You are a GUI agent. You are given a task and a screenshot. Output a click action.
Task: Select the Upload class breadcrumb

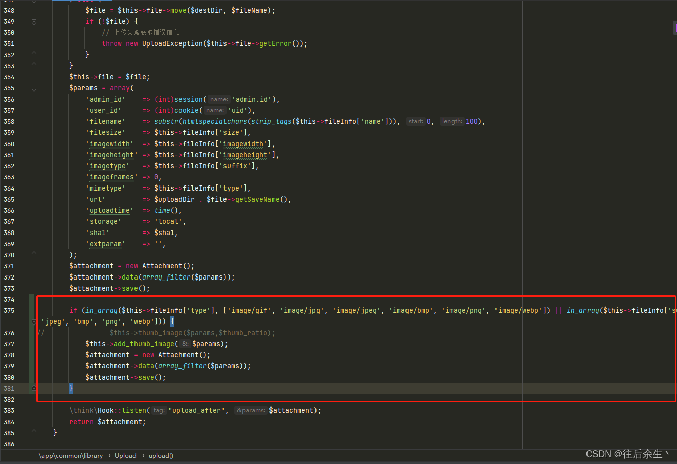coord(125,455)
